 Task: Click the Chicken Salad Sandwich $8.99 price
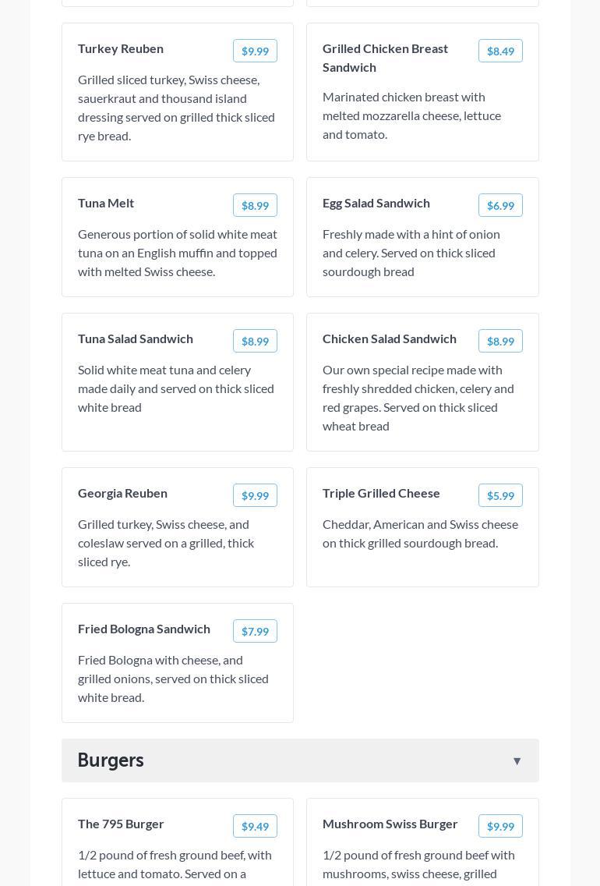(500, 341)
